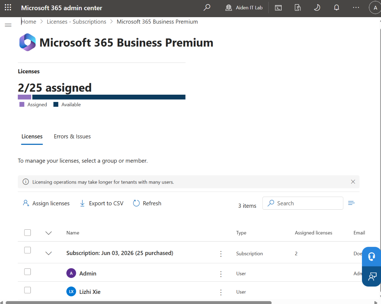
Task: Check the Subscription row checkbox
Action: click(x=28, y=250)
